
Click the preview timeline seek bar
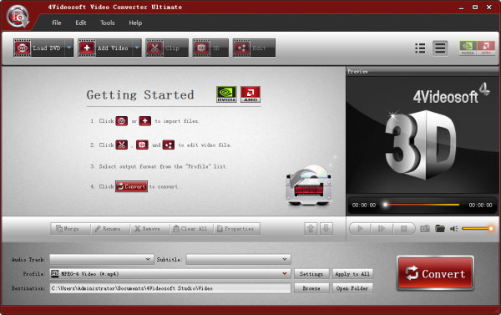pyautogui.click(x=422, y=205)
